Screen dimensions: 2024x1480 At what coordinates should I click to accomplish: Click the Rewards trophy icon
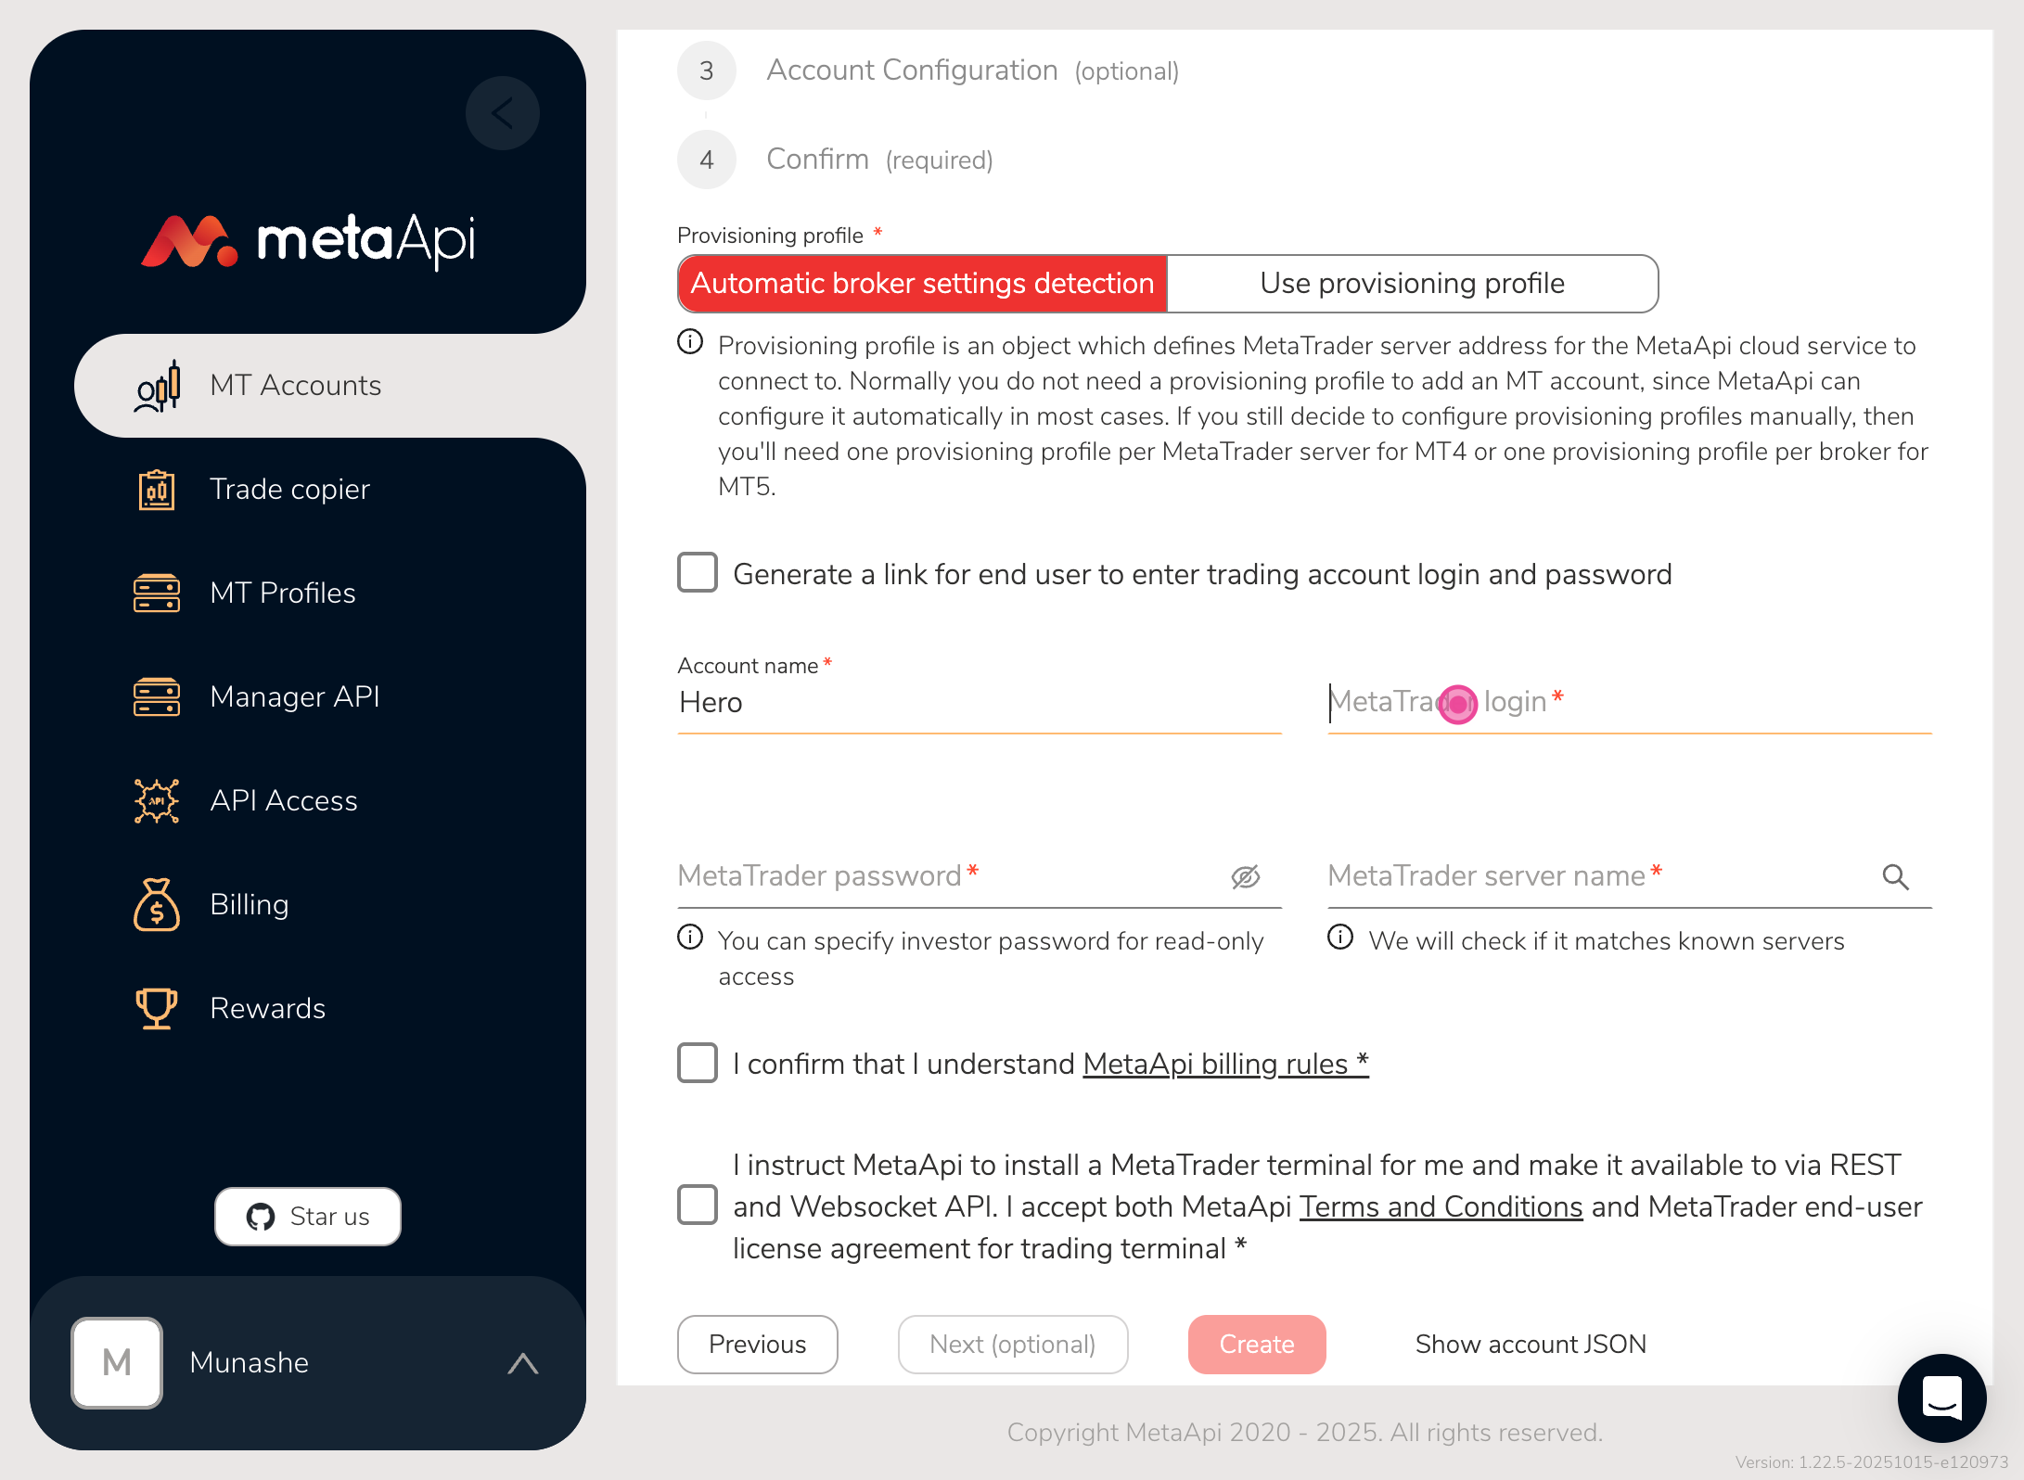coord(157,1009)
